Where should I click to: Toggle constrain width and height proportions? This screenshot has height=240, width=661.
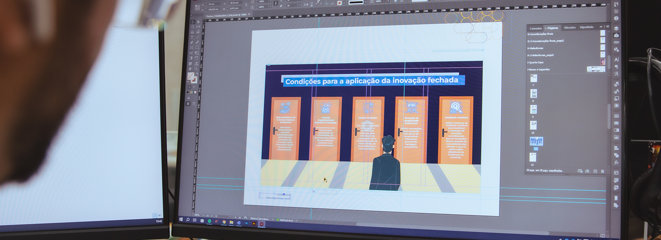[x=246, y=4]
